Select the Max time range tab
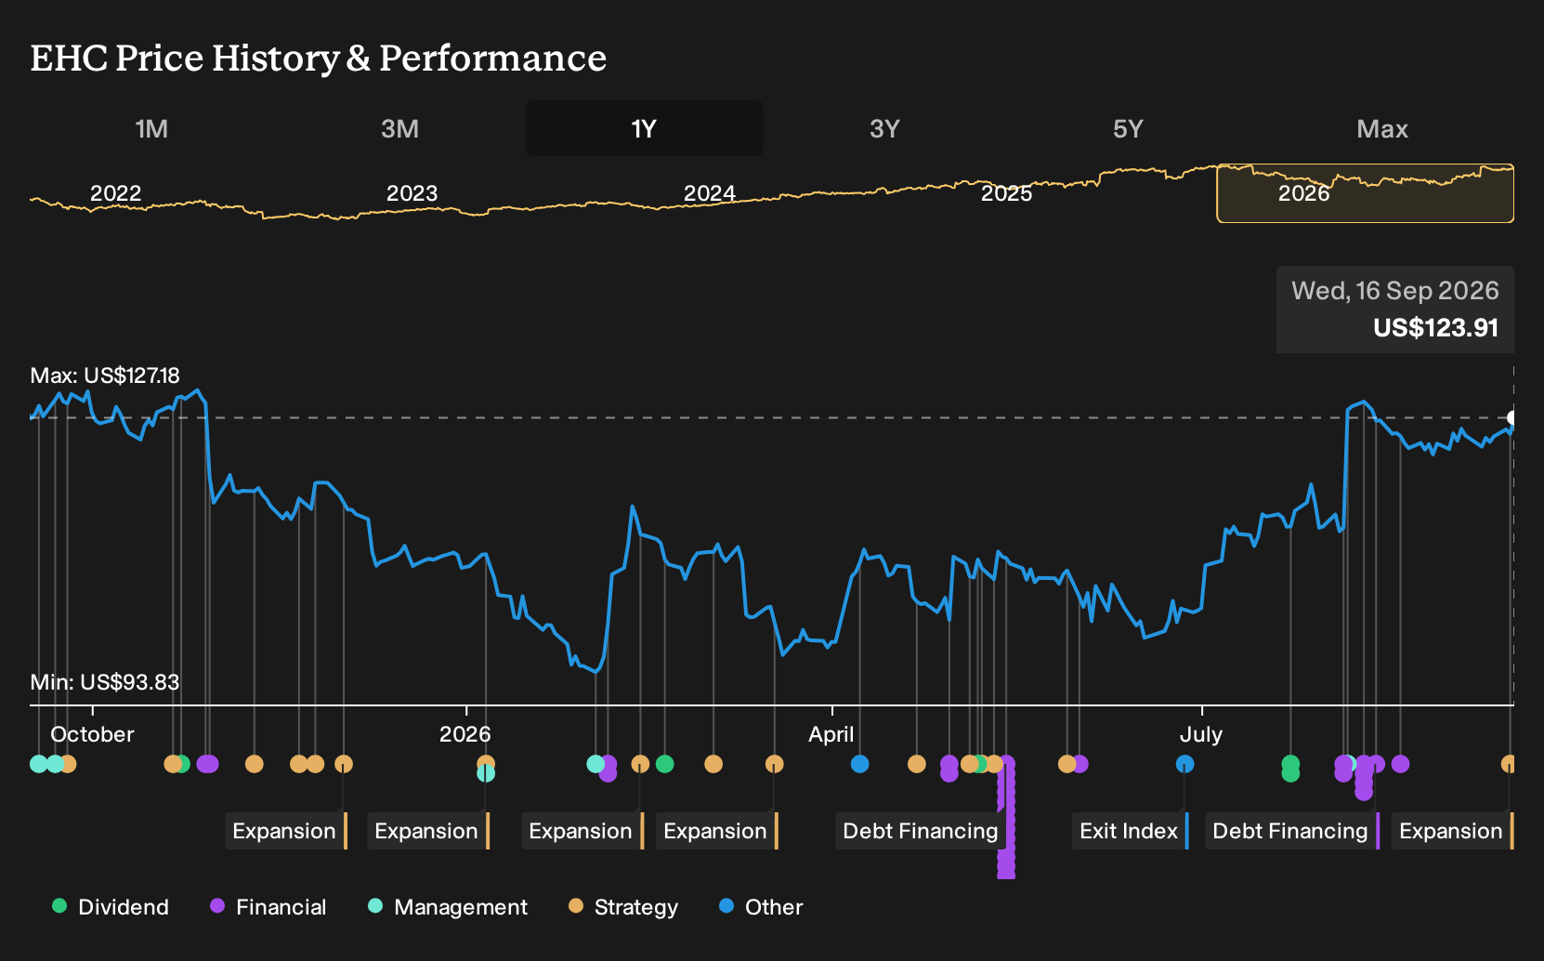Image resolution: width=1544 pixels, height=961 pixels. point(1382,128)
